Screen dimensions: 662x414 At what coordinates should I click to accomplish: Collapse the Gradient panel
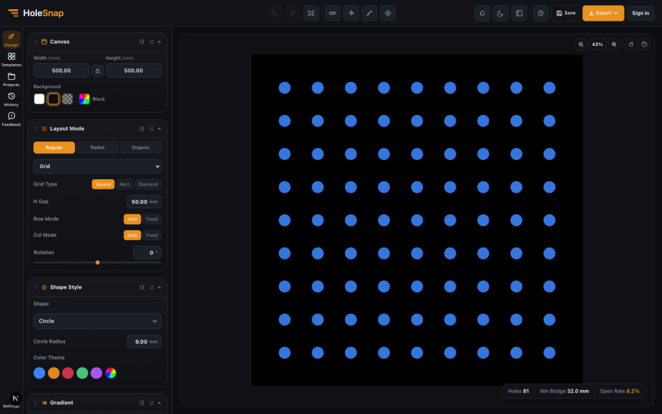tap(159, 402)
